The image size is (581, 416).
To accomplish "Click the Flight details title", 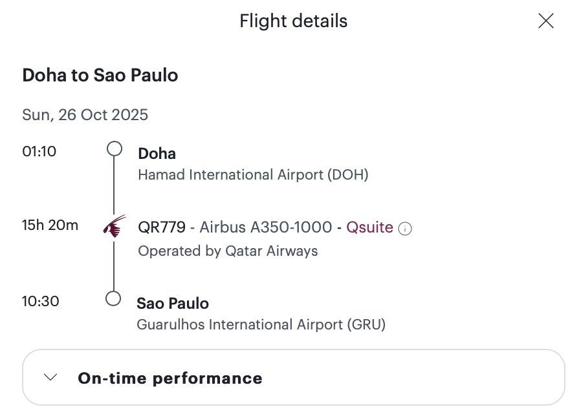I will click(x=294, y=21).
